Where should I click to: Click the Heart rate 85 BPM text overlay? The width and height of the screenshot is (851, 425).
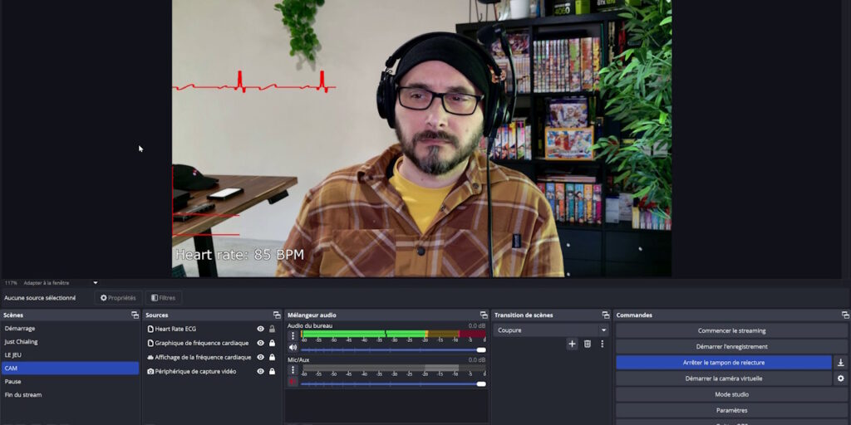pyautogui.click(x=239, y=255)
